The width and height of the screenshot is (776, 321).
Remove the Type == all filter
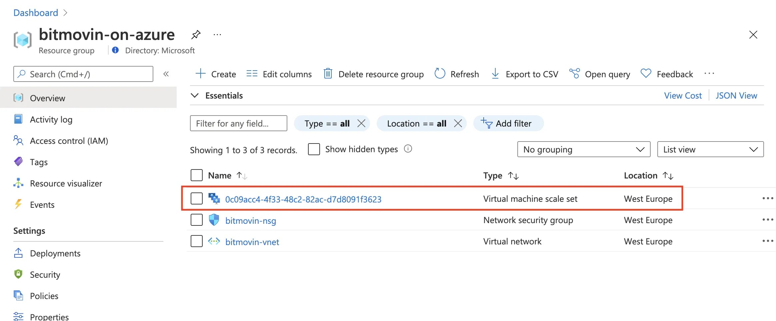[x=361, y=124]
